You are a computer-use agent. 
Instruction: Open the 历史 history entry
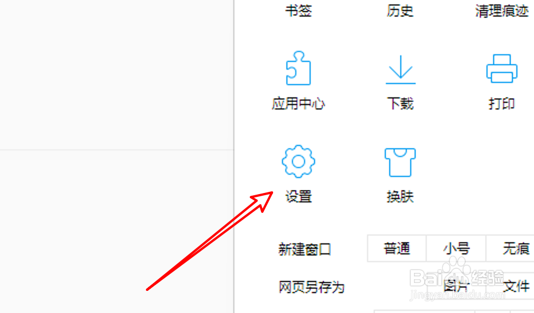(400, 11)
